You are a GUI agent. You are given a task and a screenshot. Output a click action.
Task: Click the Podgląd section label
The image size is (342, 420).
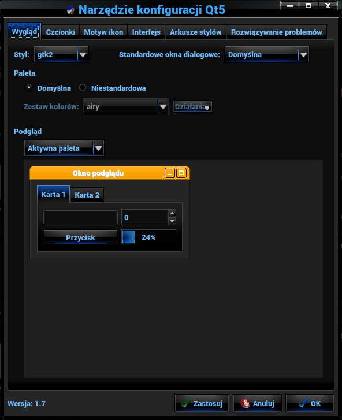pyautogui.click(x=28, y=132)
